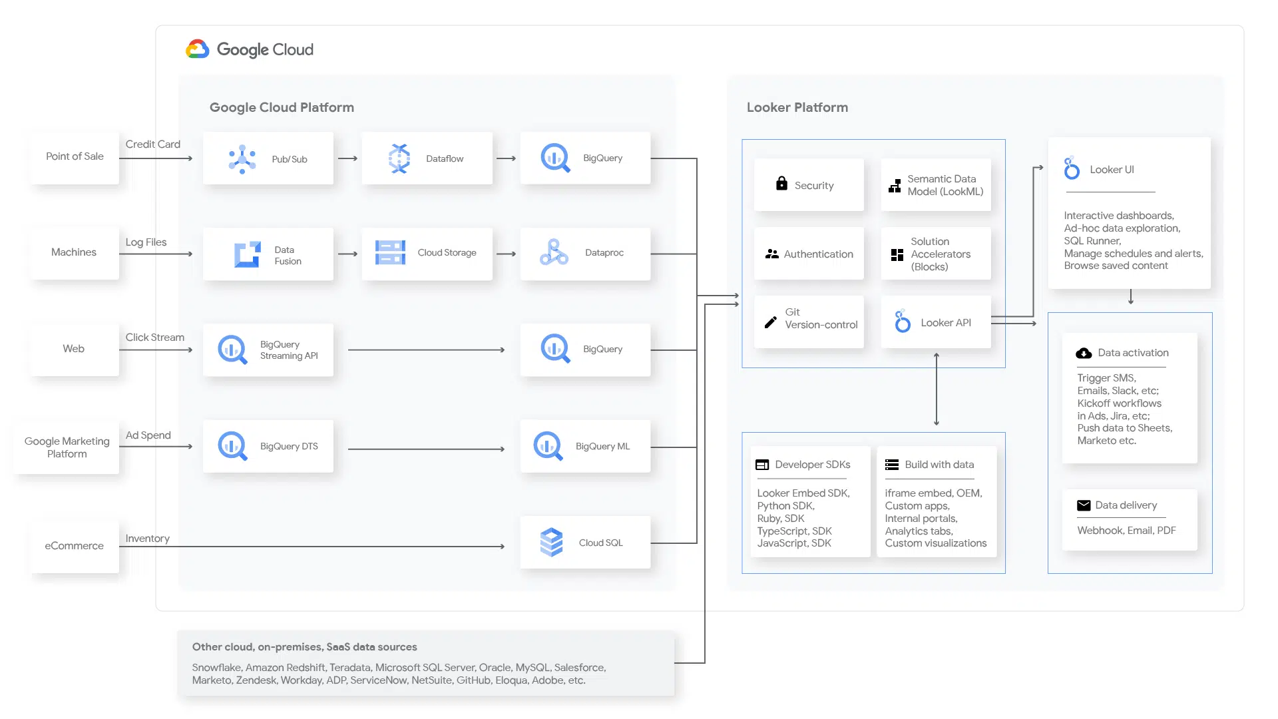
Task: Click the Looker UI title text
Action: click(x=1112, y=170)
